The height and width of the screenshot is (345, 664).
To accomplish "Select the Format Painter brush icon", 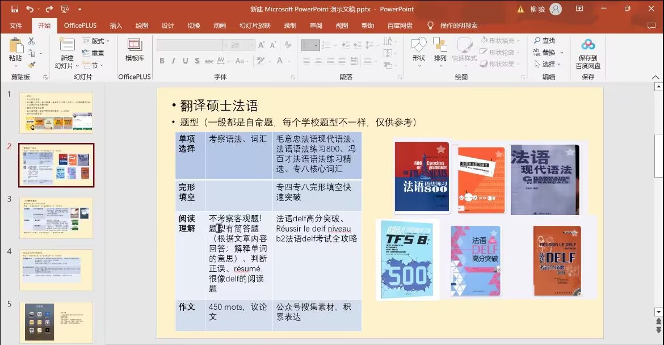I will pyautogui.click(x=32, y=64).
